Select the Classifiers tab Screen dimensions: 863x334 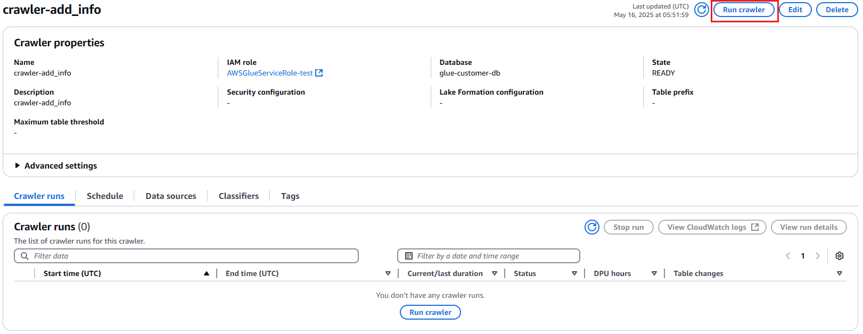239,196
